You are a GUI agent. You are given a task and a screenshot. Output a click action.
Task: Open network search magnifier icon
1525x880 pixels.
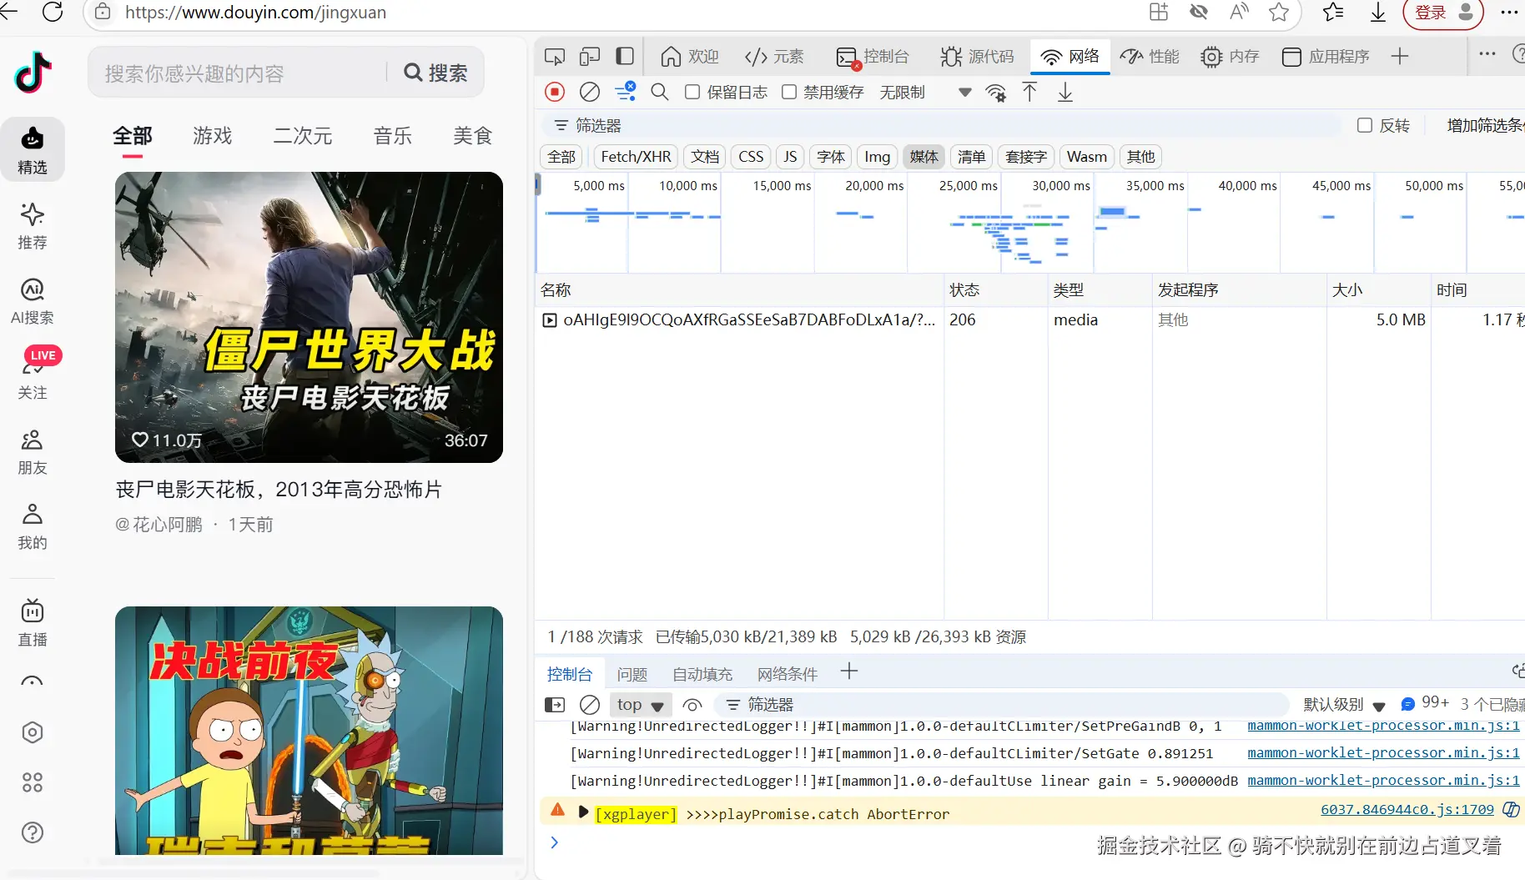[660, 92]
